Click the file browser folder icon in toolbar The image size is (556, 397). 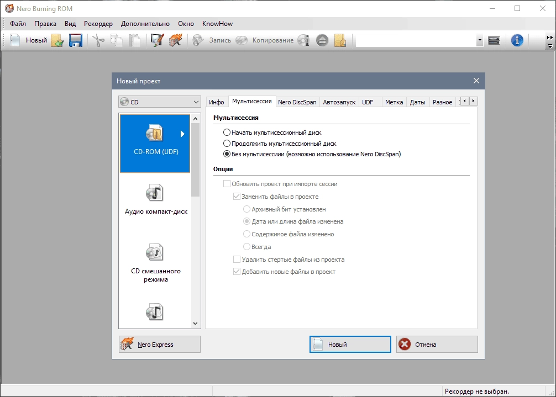[340, 40]
